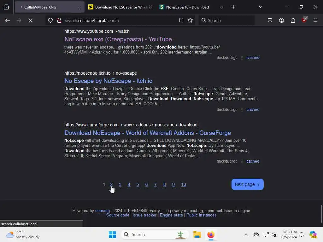Open No Escape by NoEscape Itch.io result
The image size is (323, 242).
[x=109, y=81]
